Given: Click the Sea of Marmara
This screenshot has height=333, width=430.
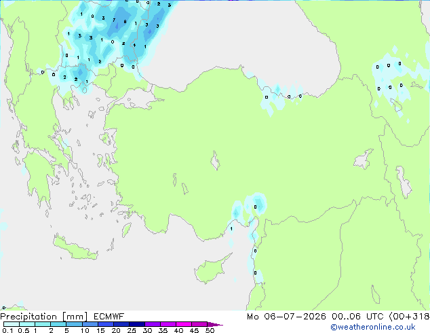Looking at the screenshot, I should [137, 99].
